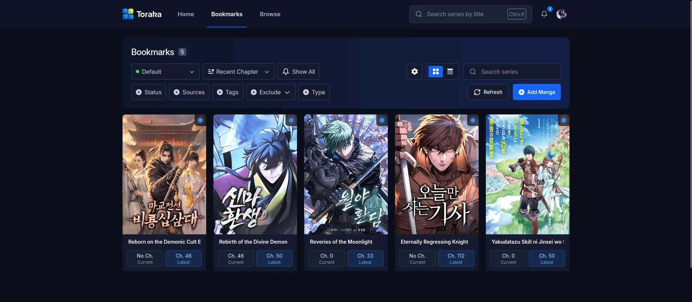Screen dimensions: 692x302
Task: Expand the Exclude filter dropdown
Action: click(271, 92)
